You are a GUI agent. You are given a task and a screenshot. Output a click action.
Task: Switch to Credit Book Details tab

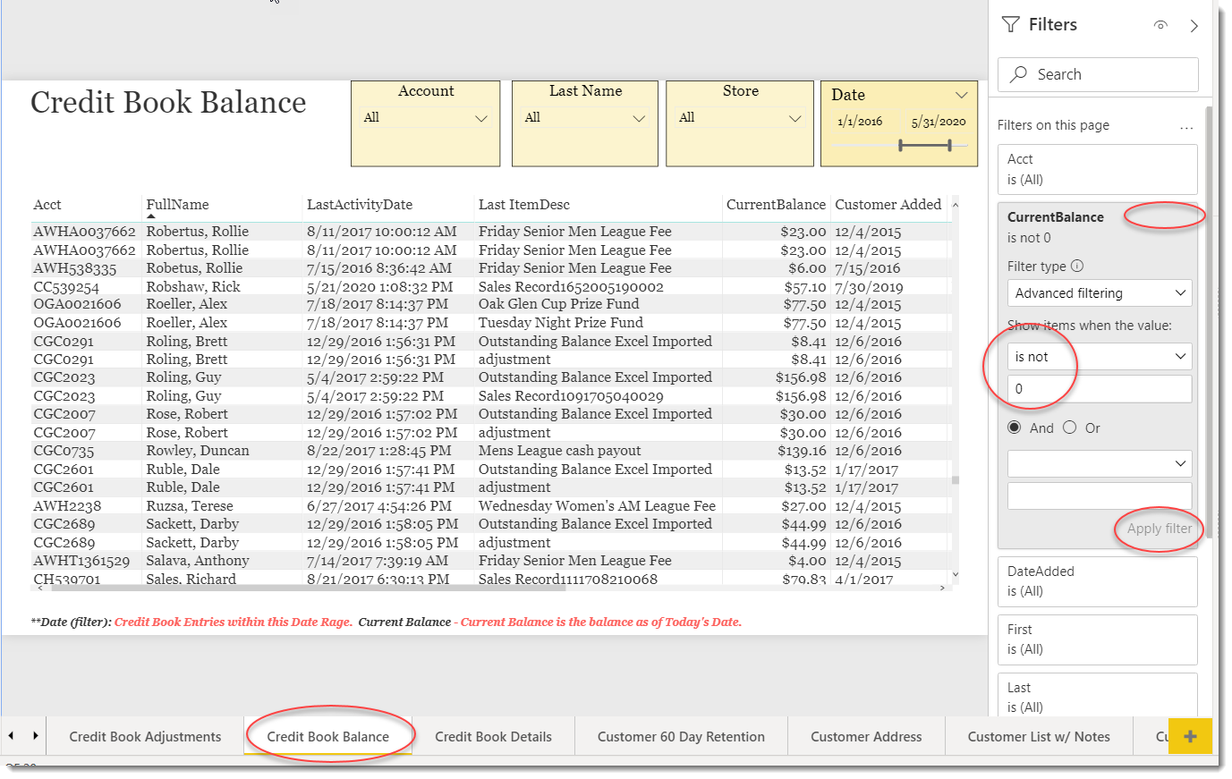(x=493, y=737)
